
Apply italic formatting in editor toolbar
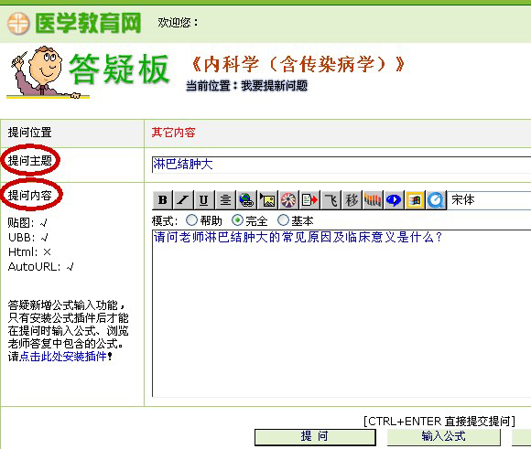pos(183,200)
